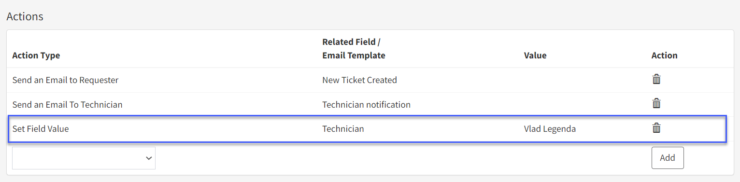Select the Send an Email to Requester cell
The height and width of the screenshot is (182, 740).
[x=65, y=80]
